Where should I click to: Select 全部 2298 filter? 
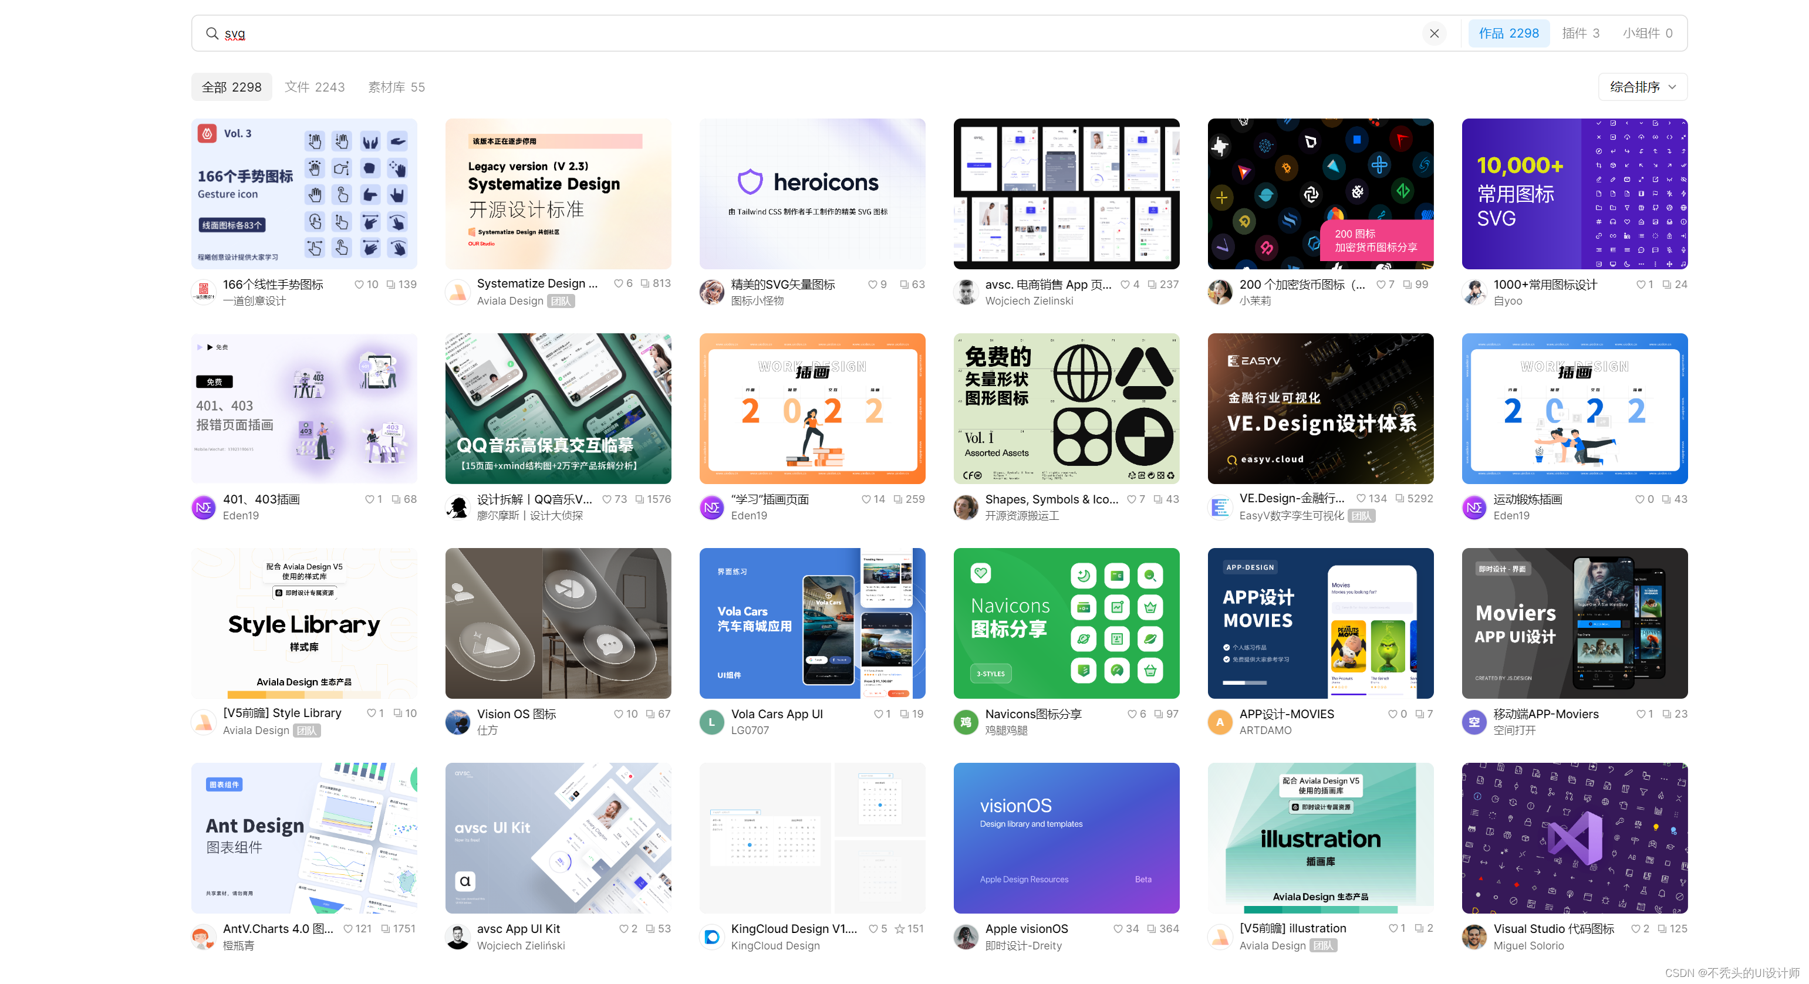231,87
